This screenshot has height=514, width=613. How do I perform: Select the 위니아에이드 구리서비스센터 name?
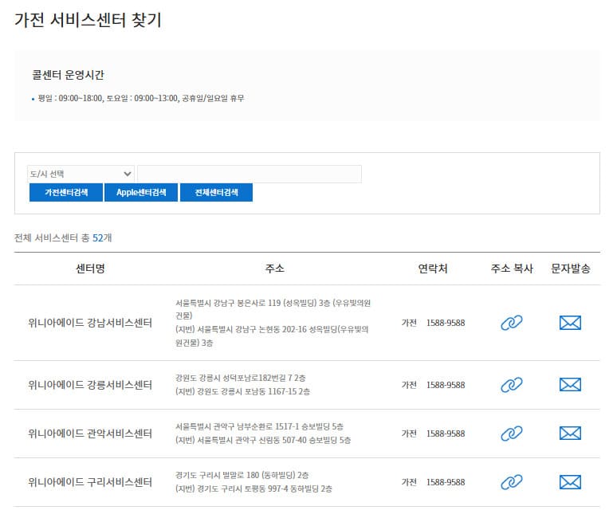(x=90, y=482)
